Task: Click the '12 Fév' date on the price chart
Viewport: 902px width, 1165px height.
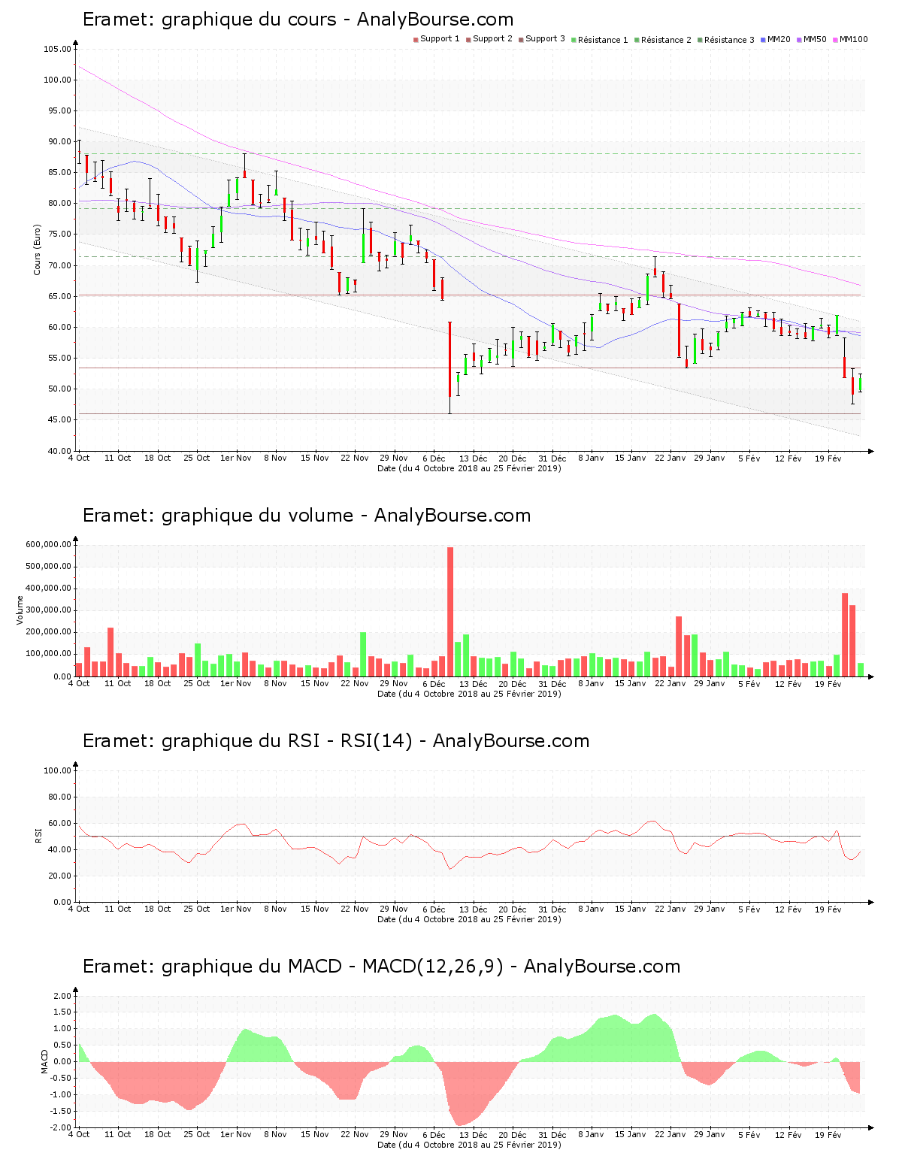Action: (788, 458)
